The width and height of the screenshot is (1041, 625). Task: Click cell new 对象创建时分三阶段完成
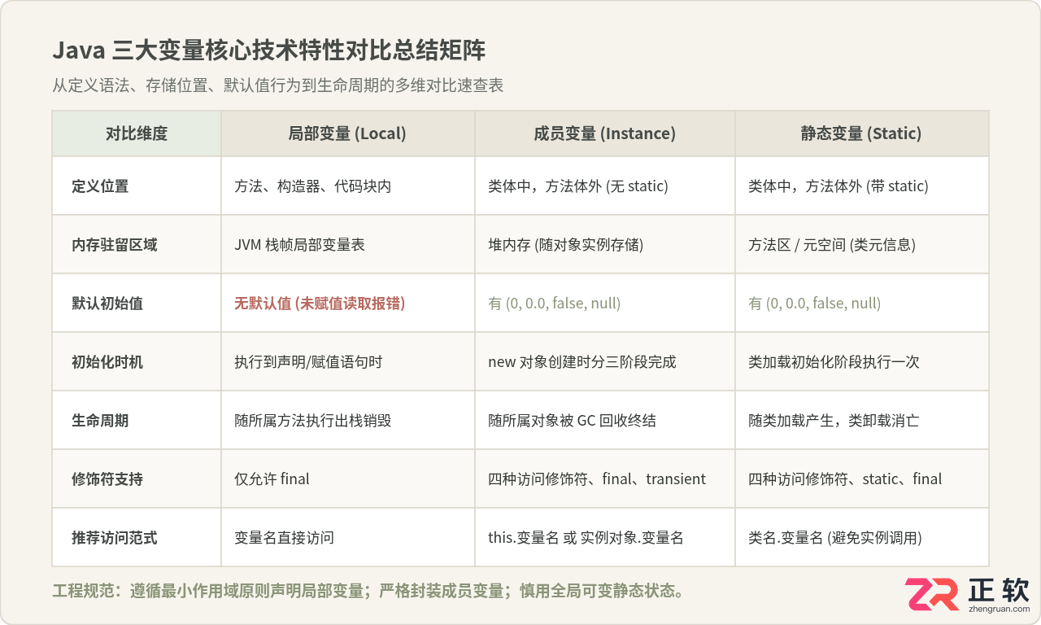[605, 362]
